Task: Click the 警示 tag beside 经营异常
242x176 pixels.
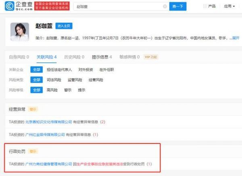Action: pyautogui.click(x=33, y=109)
